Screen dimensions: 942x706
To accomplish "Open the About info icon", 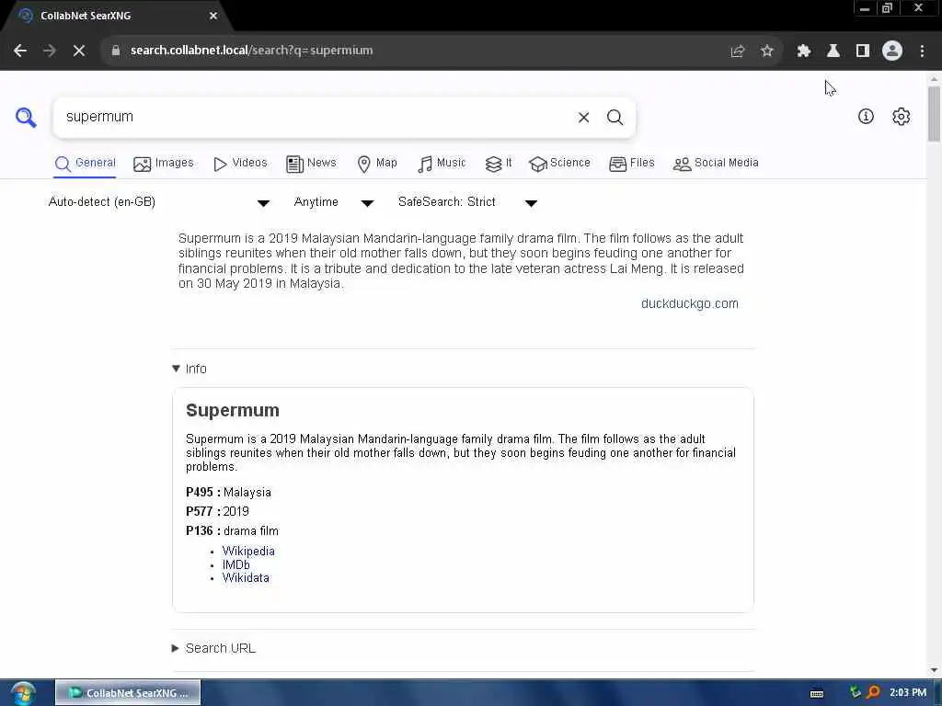I will click(x=866, y=117).
